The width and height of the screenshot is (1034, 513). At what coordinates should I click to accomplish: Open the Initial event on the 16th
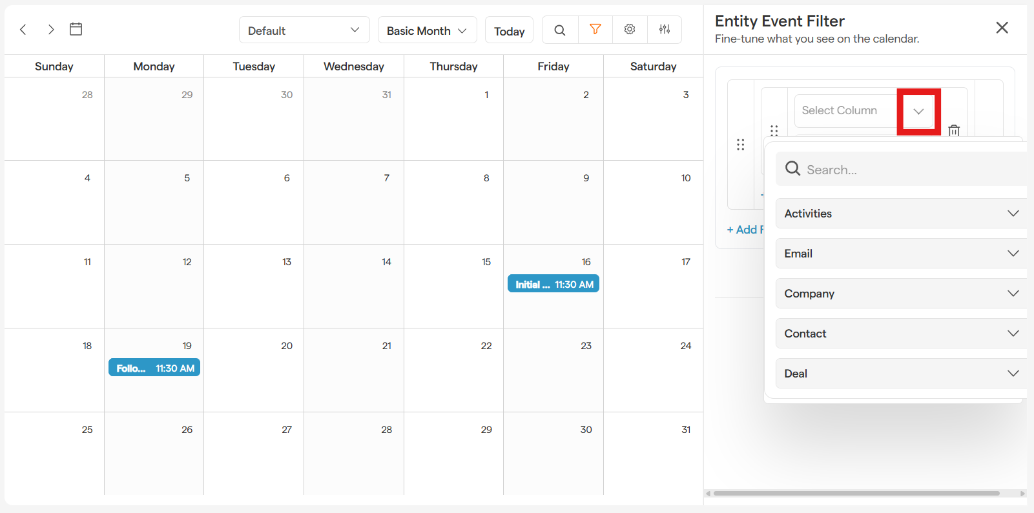[553, 285]
